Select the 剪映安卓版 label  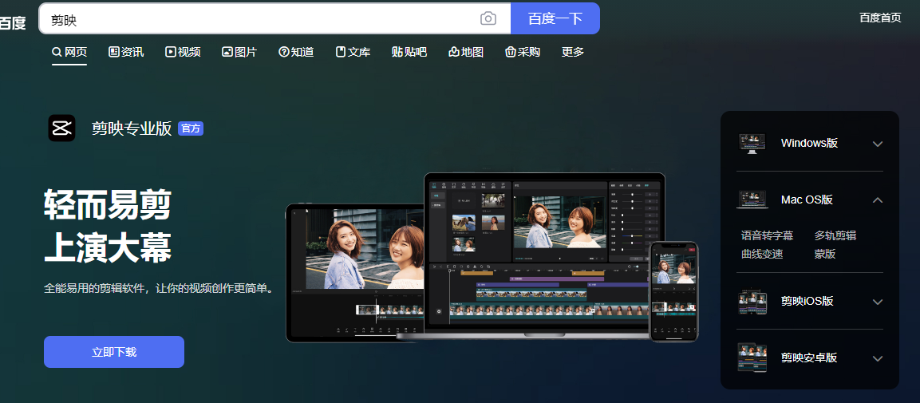(809, 358)
